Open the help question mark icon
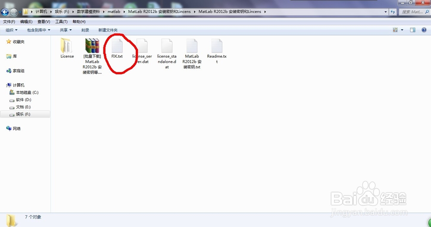431x227 pixels. [x=424, y=30]
